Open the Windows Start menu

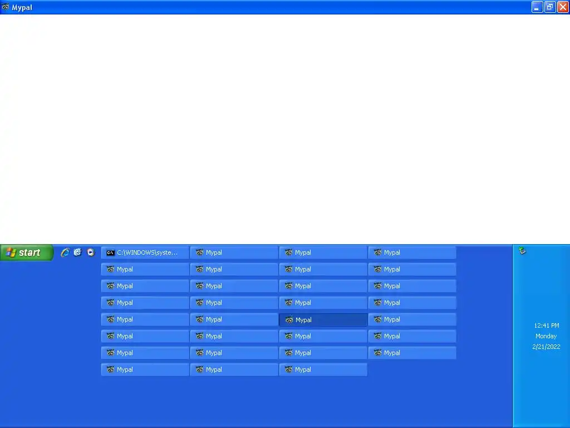pyautogui.click(x=27, y=252)
